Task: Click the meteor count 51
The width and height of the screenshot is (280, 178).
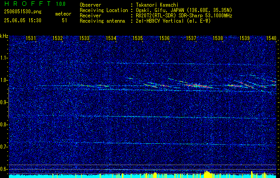Action: pos(65,20)
